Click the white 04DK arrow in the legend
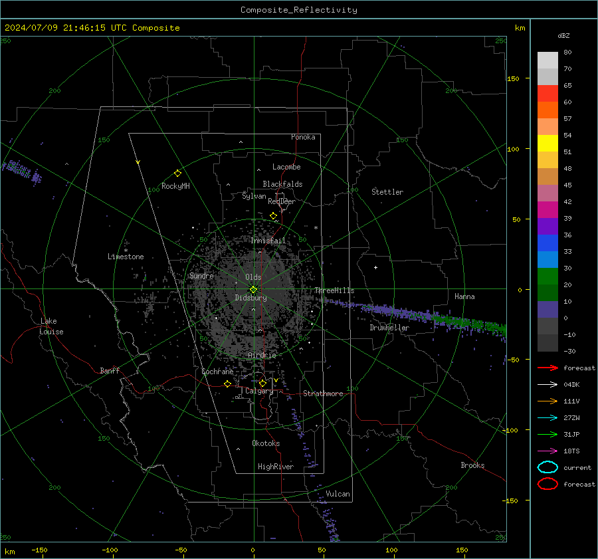The height and width of the screenshot is (559, 598). pyautogui.click(x=548, y=384)
